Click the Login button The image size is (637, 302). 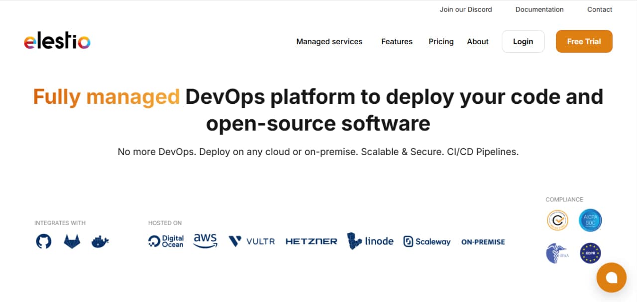(523, 41)
